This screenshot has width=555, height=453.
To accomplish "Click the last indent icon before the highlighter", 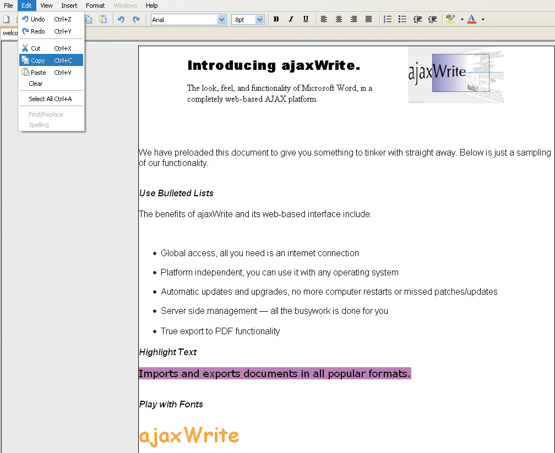I will tap(432, 19).
